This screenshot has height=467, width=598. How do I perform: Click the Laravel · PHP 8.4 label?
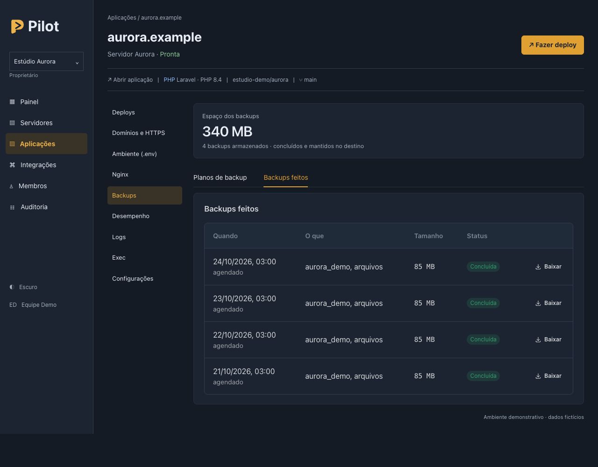(x=199, y=80)
